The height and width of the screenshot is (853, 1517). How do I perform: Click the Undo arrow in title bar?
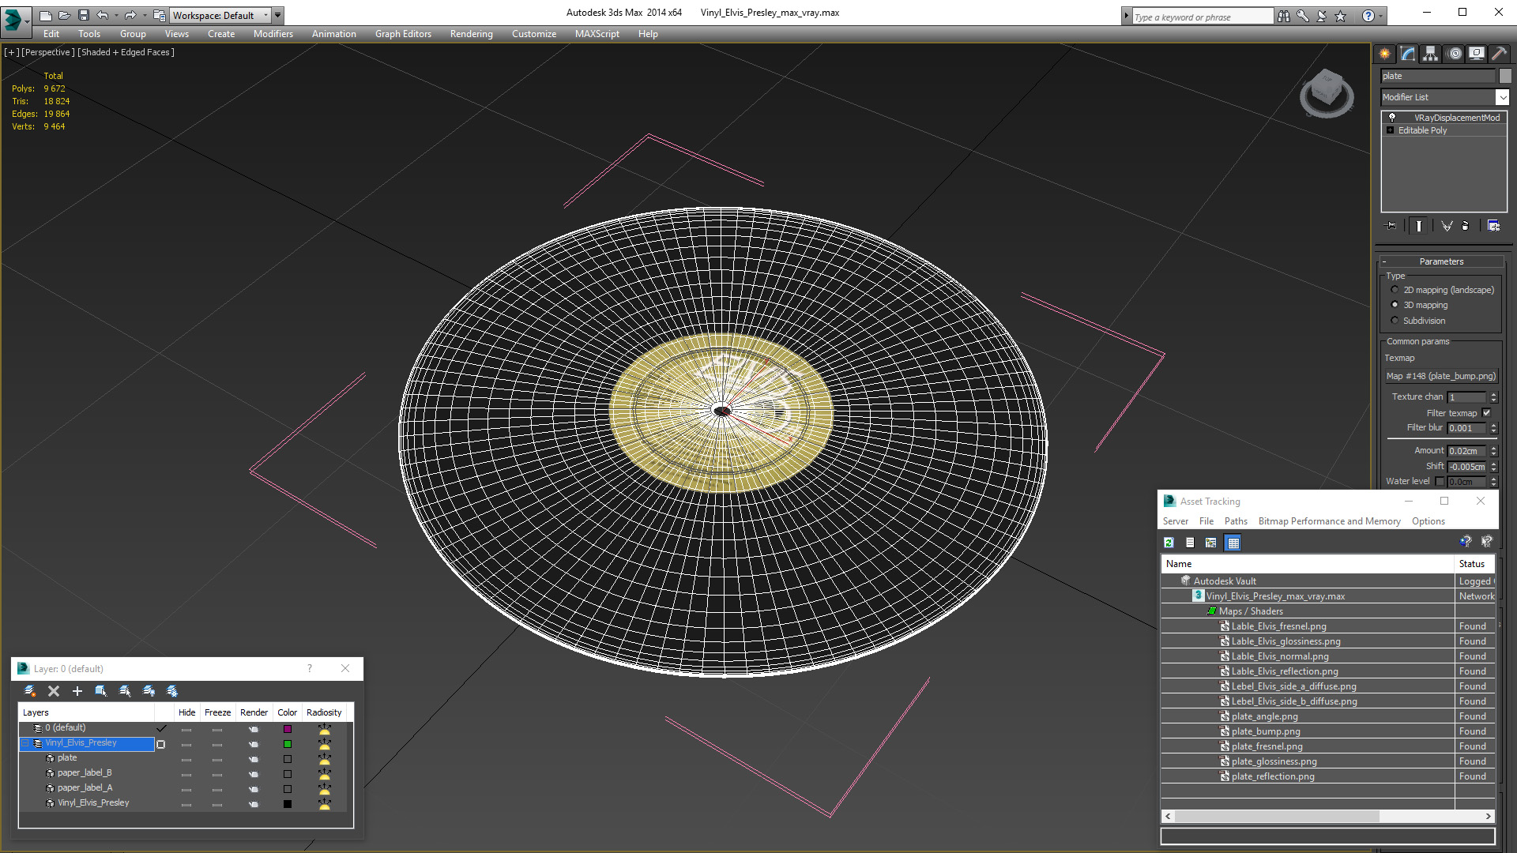(x=103, y=15)
